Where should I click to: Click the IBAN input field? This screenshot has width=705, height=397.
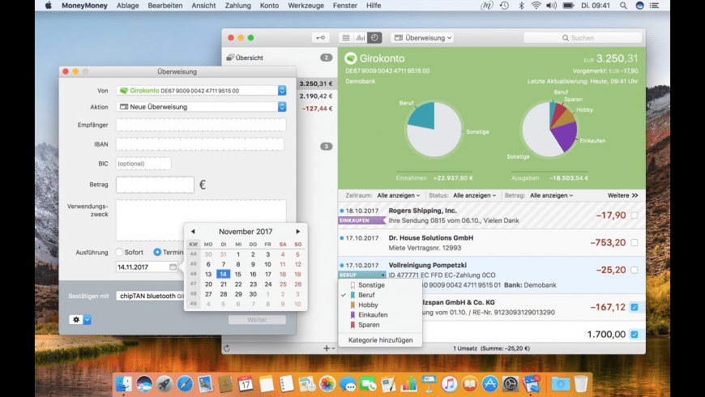[200, 144]
